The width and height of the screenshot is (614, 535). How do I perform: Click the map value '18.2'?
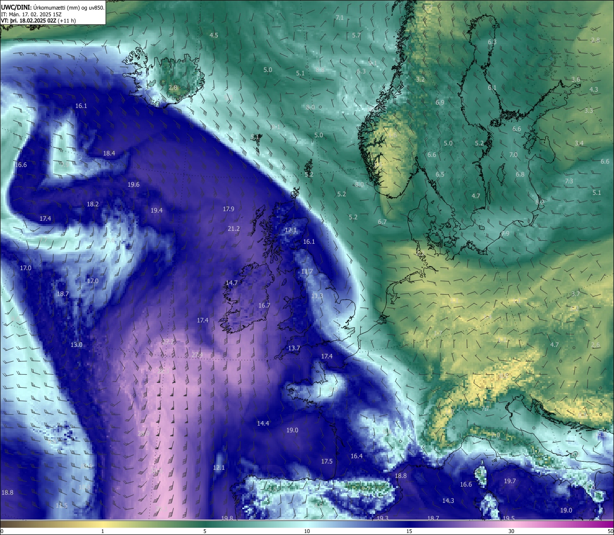93,204
